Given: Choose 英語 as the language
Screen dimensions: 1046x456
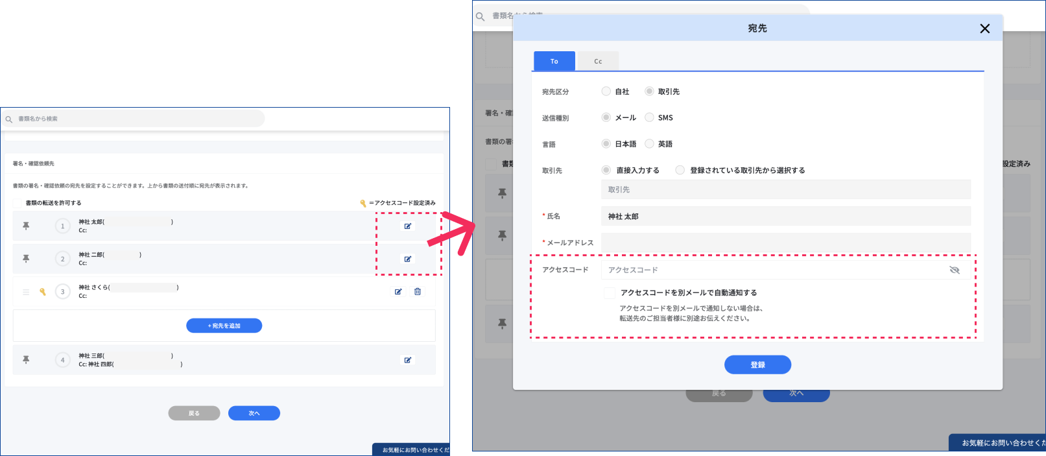Looking at the screenshot, I should point(649,144).
